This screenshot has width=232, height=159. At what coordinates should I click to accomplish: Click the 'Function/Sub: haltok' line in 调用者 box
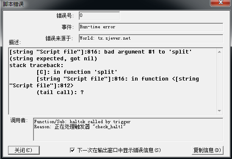pos(82,122)
